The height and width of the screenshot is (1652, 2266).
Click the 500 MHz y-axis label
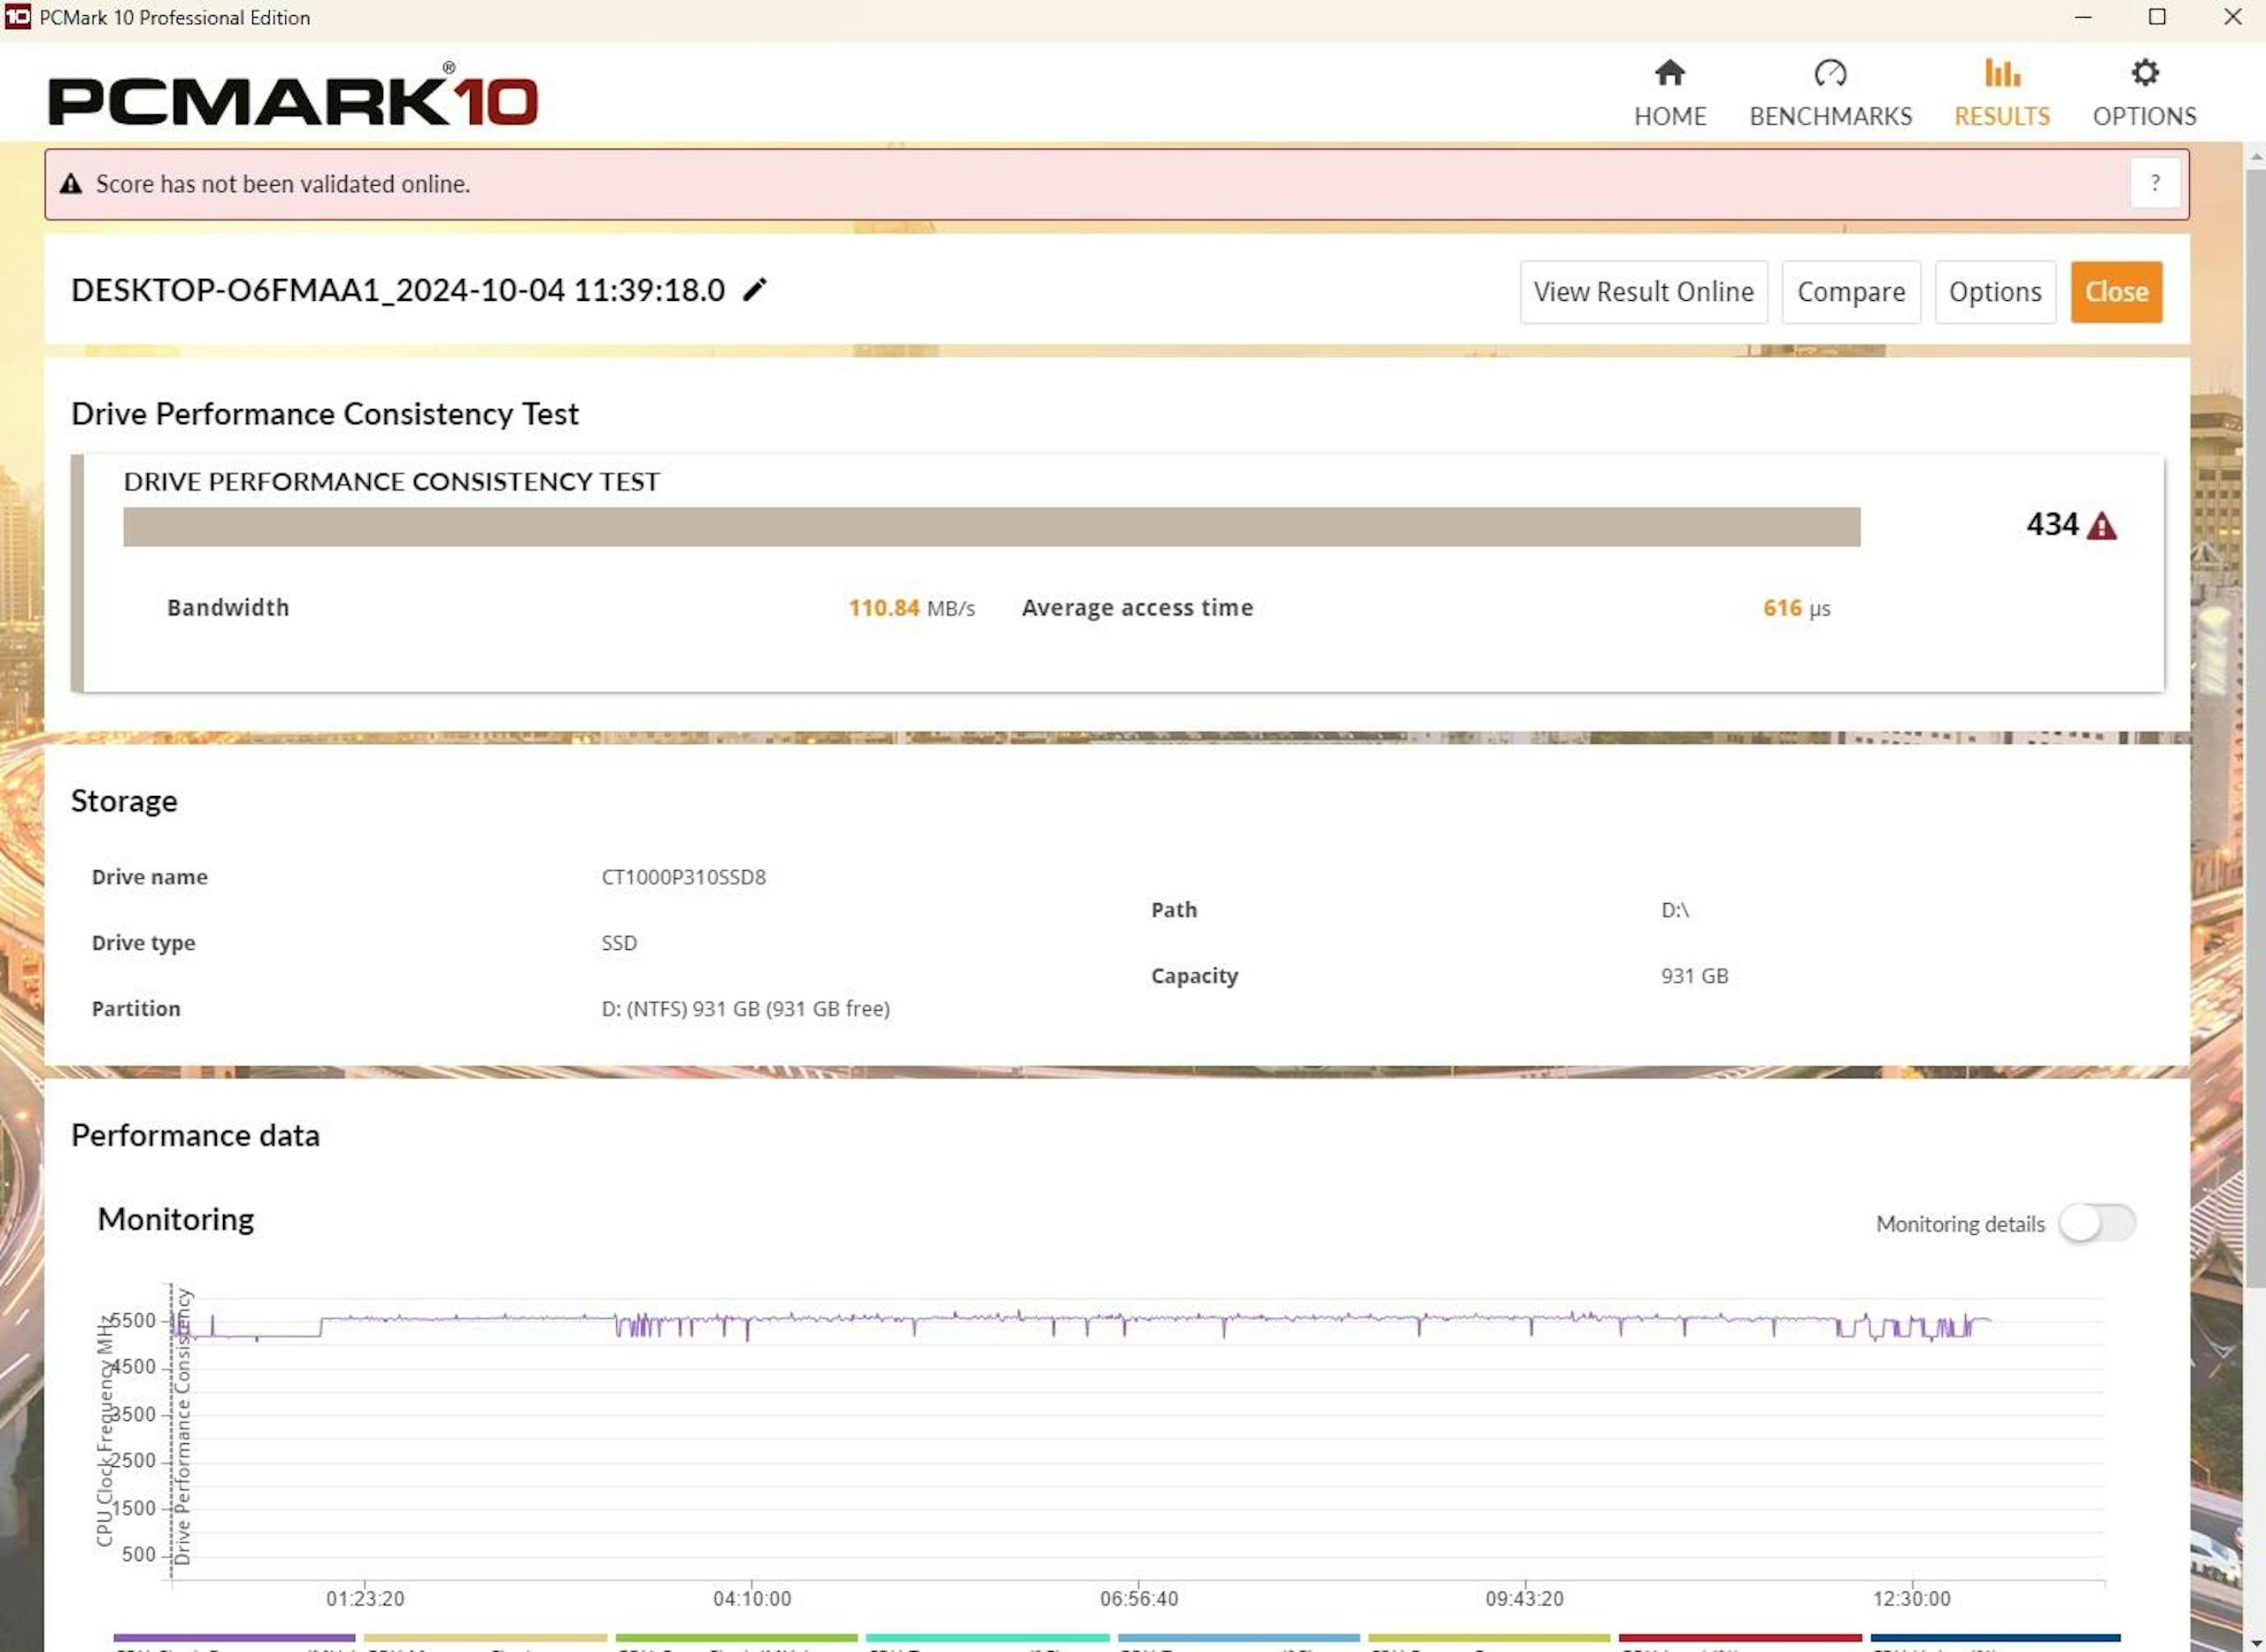coord(138,1554)
